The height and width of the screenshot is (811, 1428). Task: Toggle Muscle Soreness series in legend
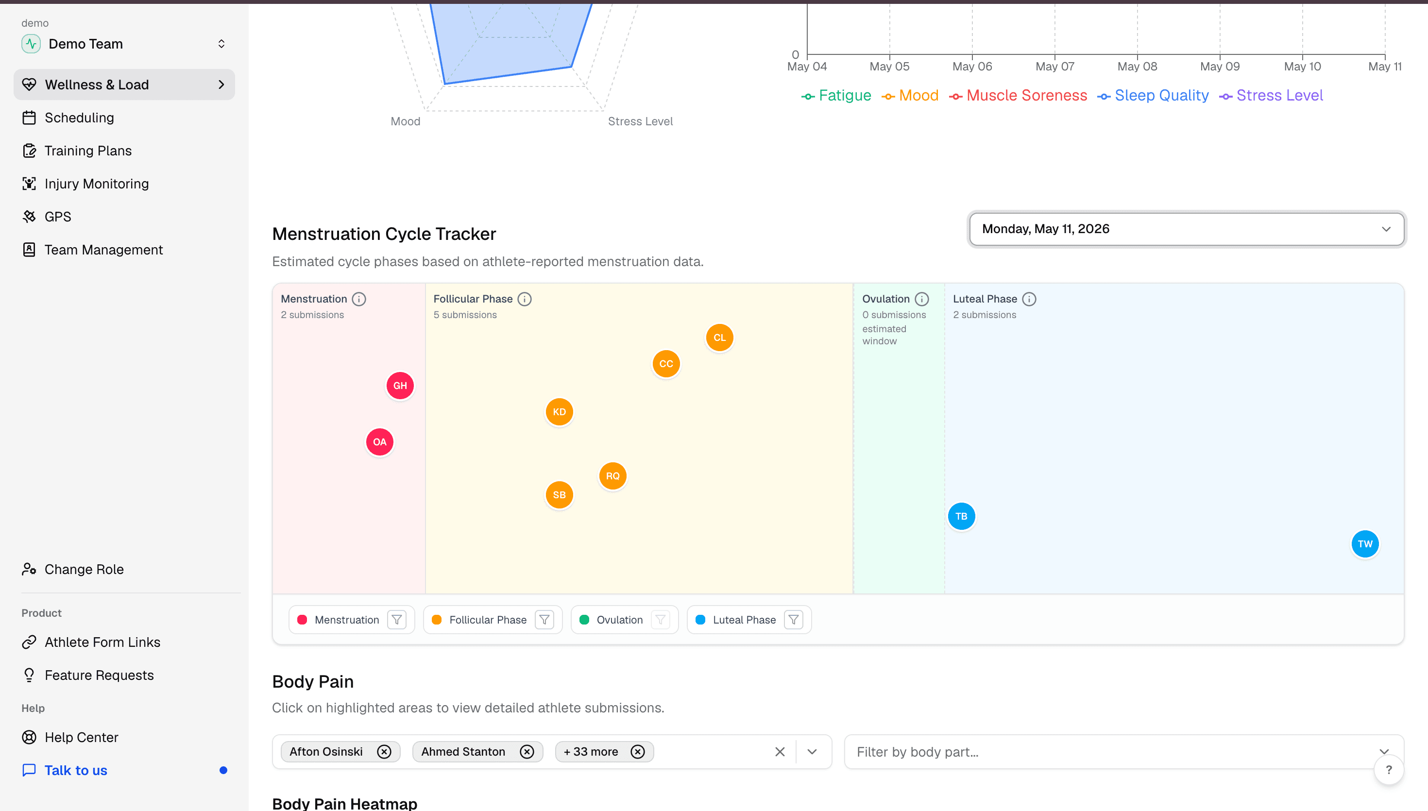pyautogui.click(x=1018, y=96)
